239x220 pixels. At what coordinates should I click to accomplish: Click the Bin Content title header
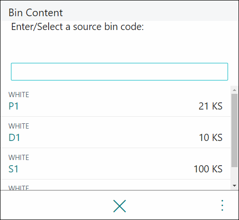coord(36,12)
